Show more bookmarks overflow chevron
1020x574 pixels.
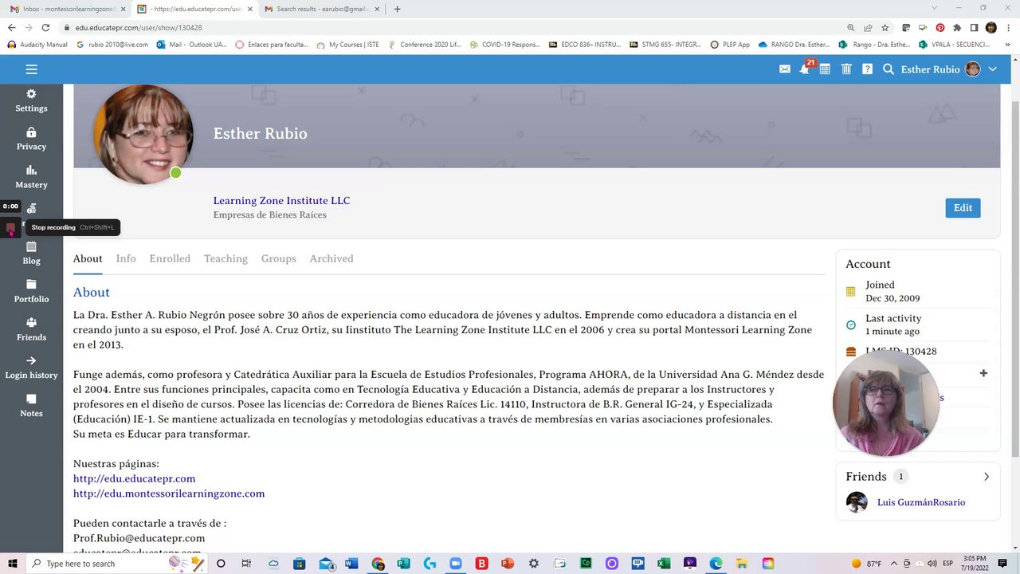(x=1010, y=45)
